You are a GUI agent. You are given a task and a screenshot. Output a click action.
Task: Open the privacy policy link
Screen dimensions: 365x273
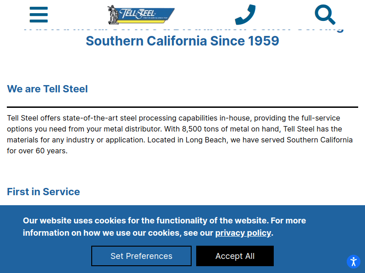click(x=243, y=233)
